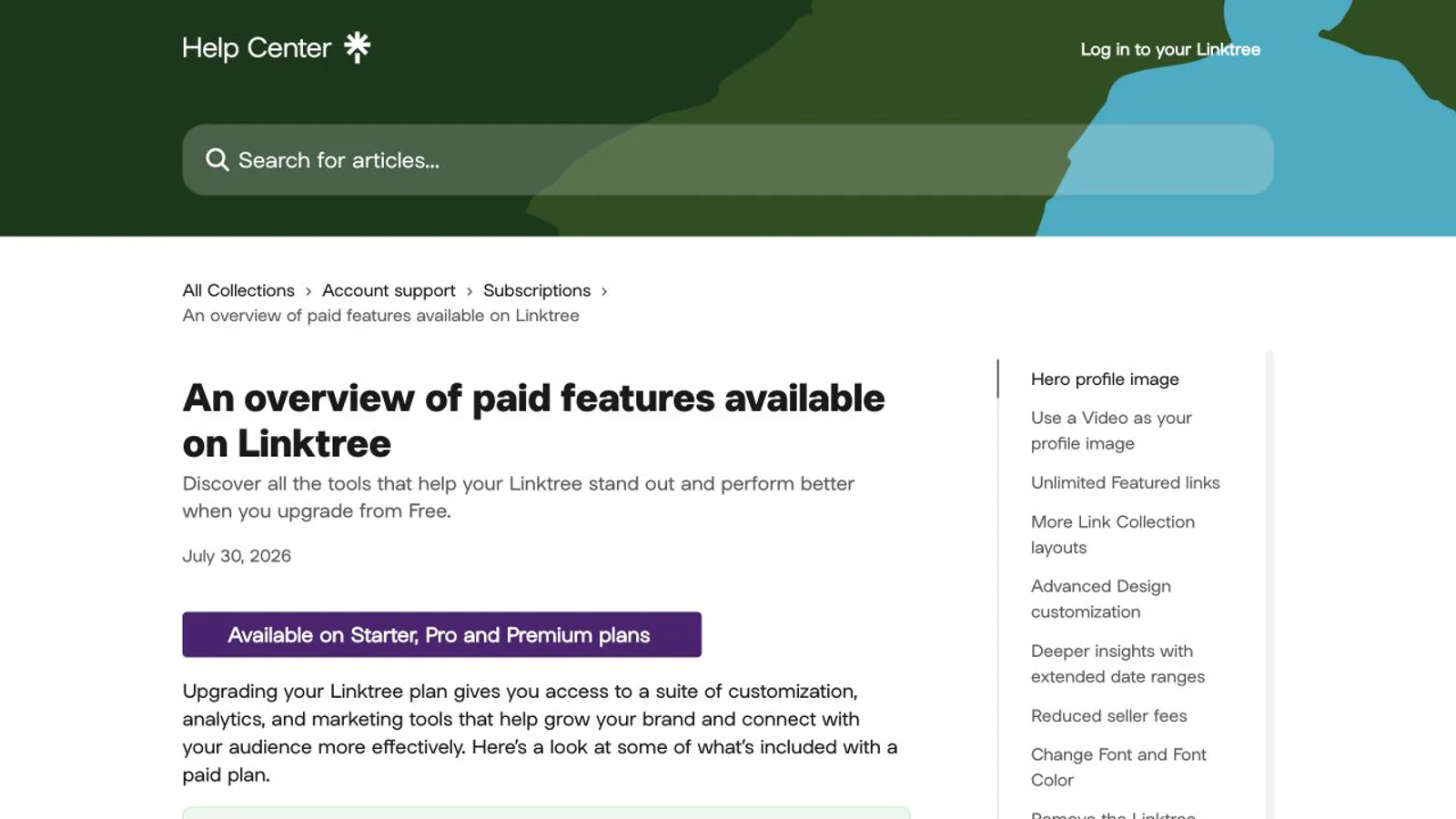Image resolution: width=1456 pixels, height=819 pixels.
Task: Click the 'Discover all the tools' subtitle text
Action: click(518, 497)
